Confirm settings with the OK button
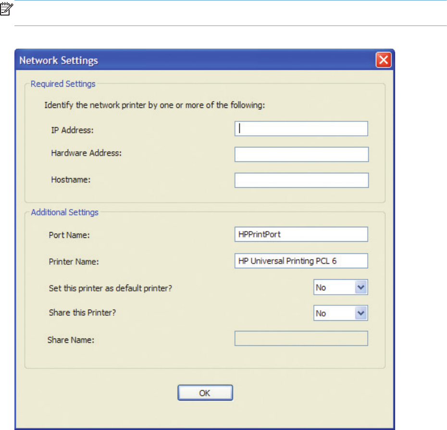This screenshot has height=430, width=447. [x=205, y=392]
